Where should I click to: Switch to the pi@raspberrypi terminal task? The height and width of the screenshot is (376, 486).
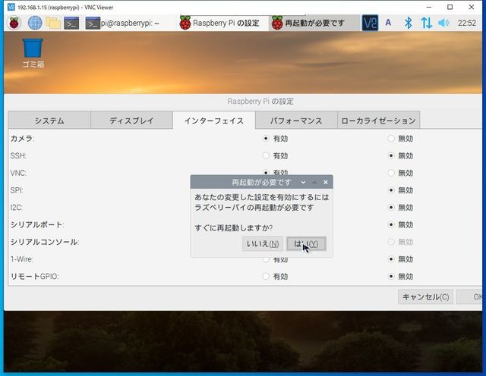(123, 23)
